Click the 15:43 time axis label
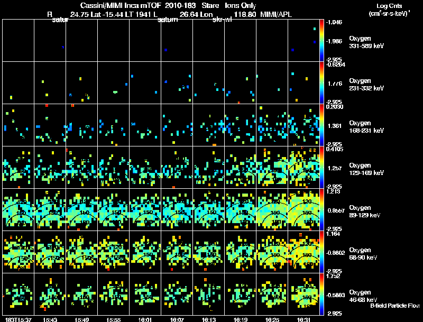 50,319
